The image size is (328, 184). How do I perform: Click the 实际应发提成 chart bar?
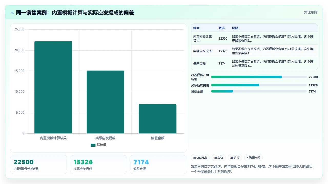click(x=105, y=102)
